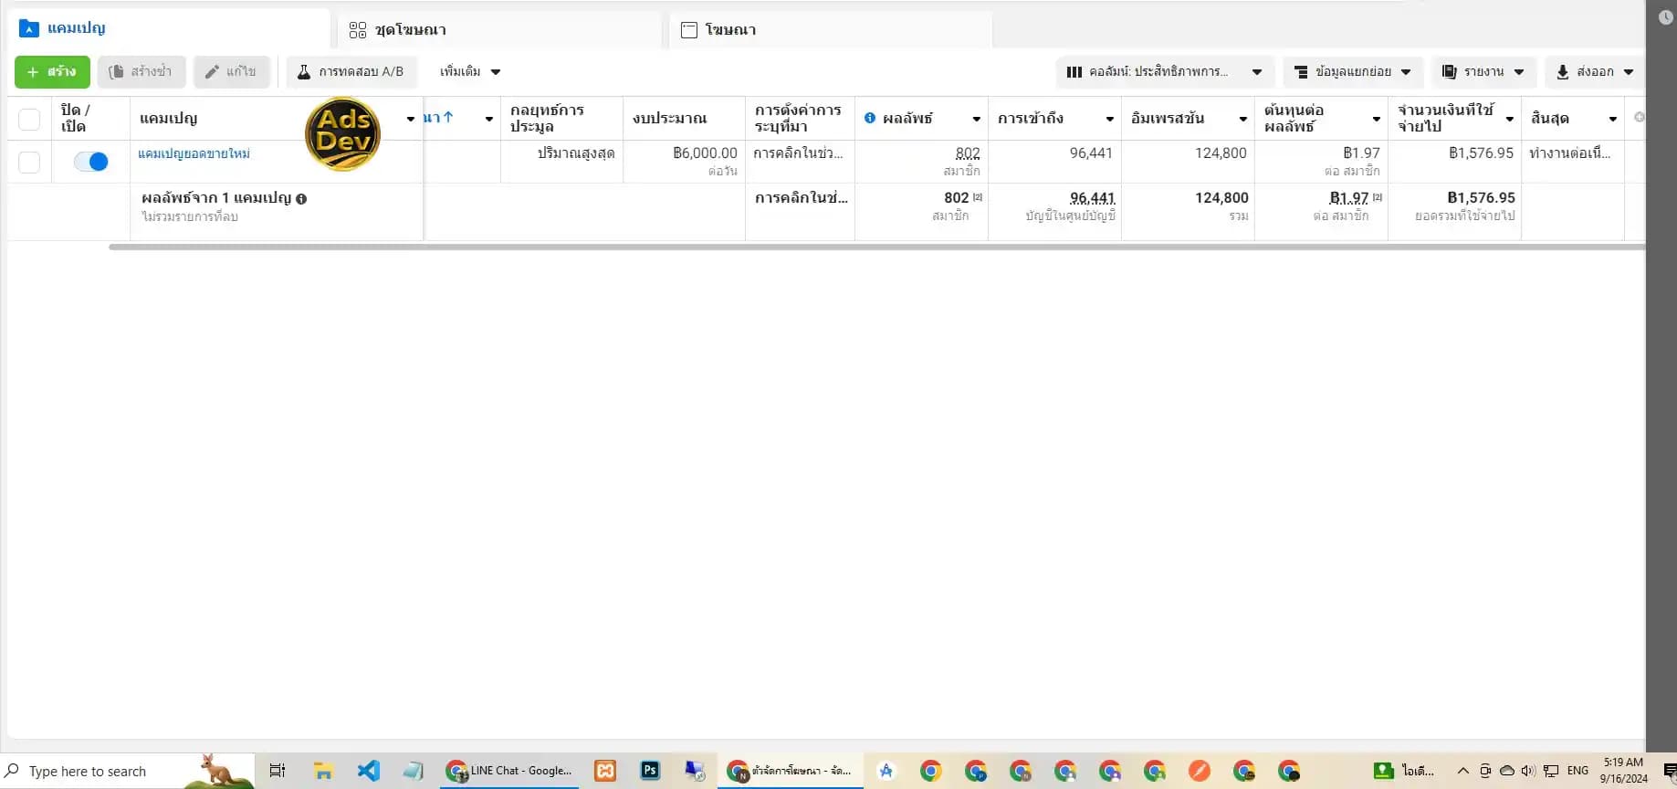Click the info icon beside ผลลัพธ์ header
The image size is (1677, 789).
[870, 118]
